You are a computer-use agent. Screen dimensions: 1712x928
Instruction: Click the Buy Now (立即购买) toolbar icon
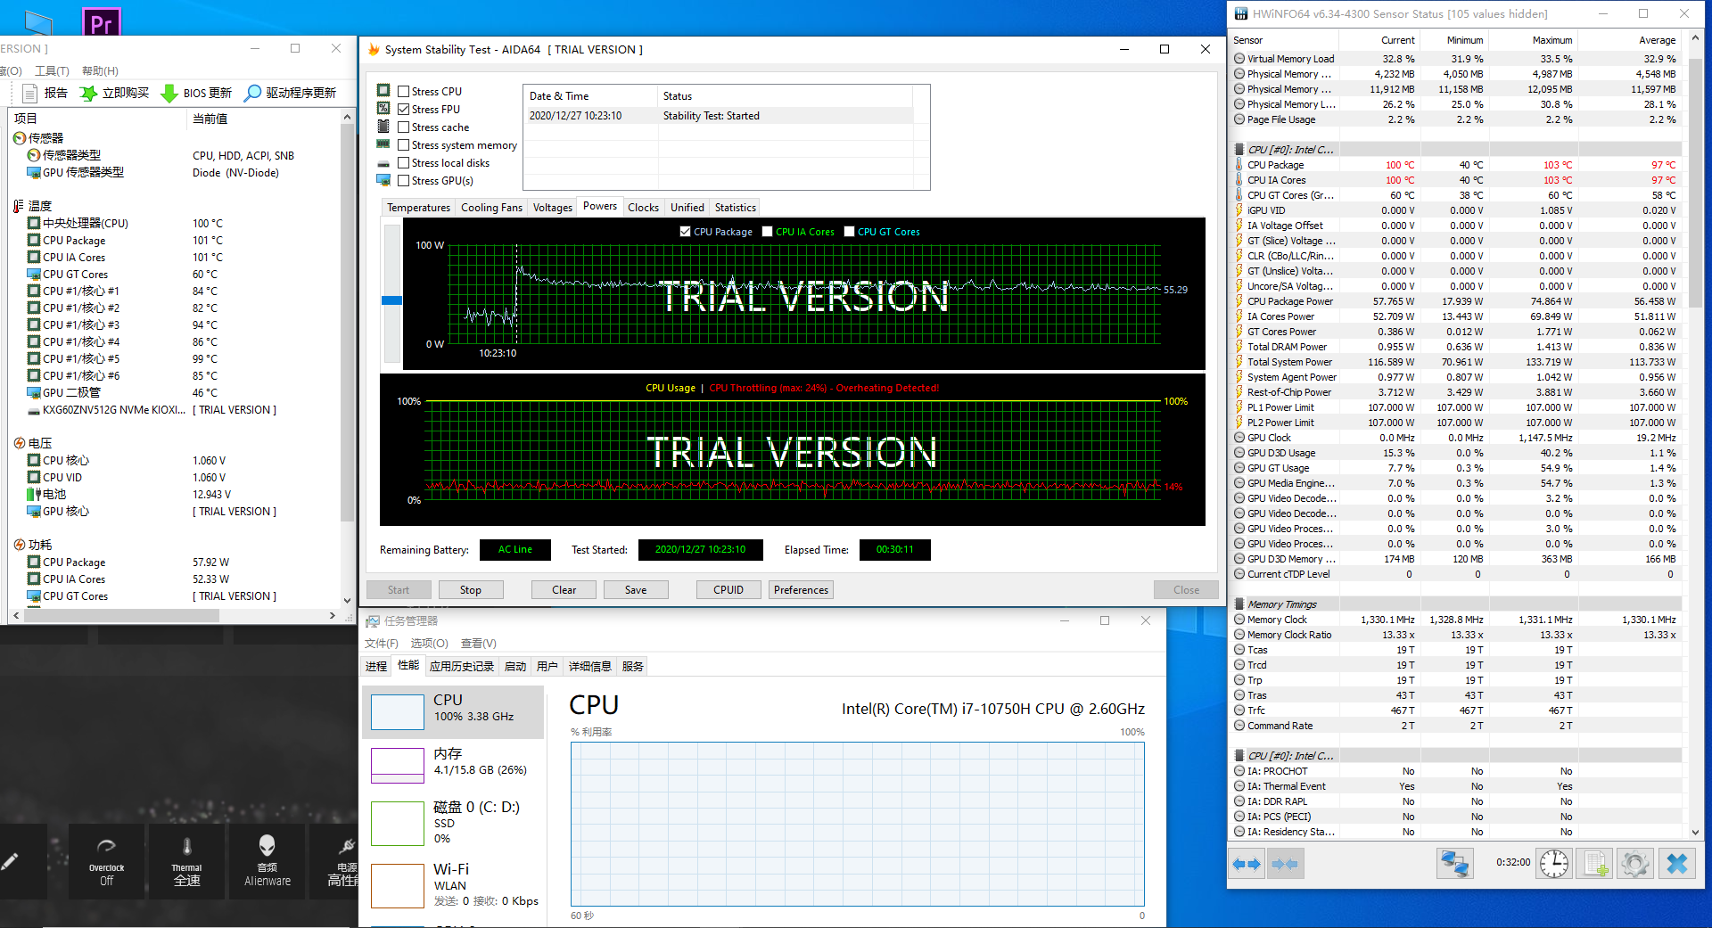click(88, 93)
